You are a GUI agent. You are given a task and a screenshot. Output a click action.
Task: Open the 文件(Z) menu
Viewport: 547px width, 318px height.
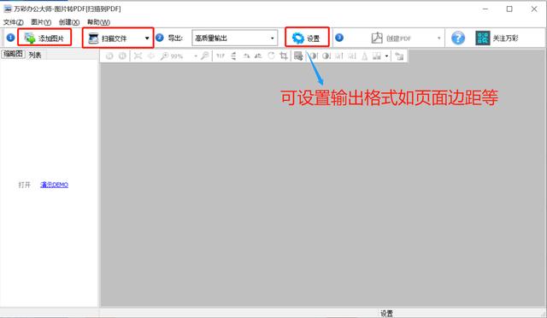coord(14,22)
